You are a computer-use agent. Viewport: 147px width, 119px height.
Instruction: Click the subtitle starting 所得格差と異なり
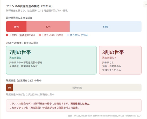click(38, 11)
